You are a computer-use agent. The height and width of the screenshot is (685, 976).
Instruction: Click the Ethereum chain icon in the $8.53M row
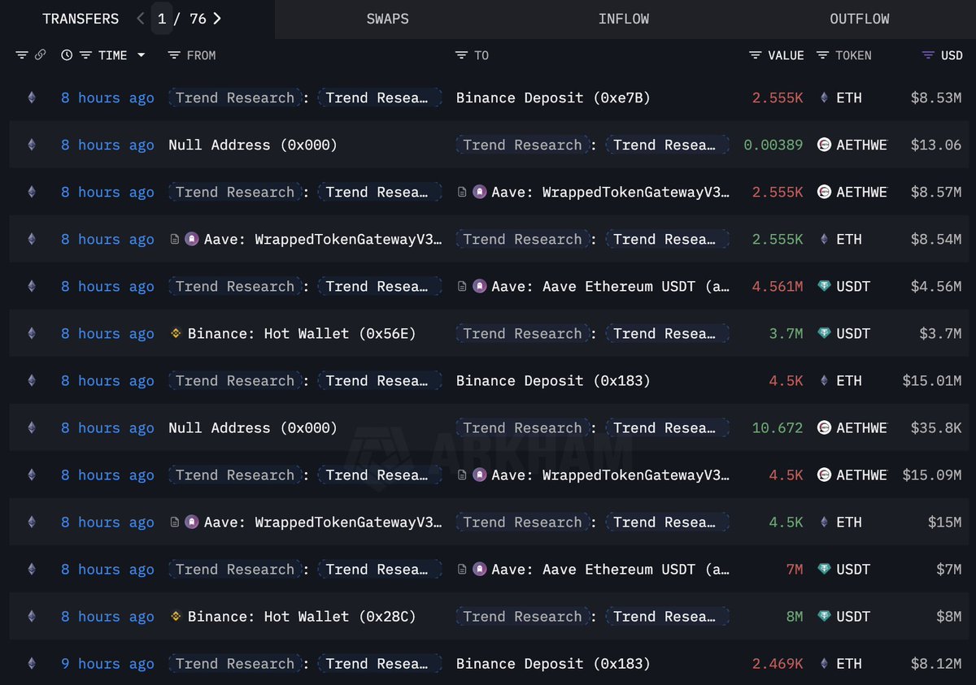click(32, 98)
